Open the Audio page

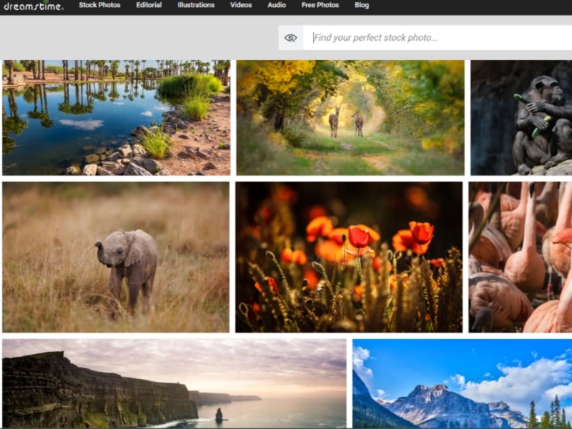276,4
